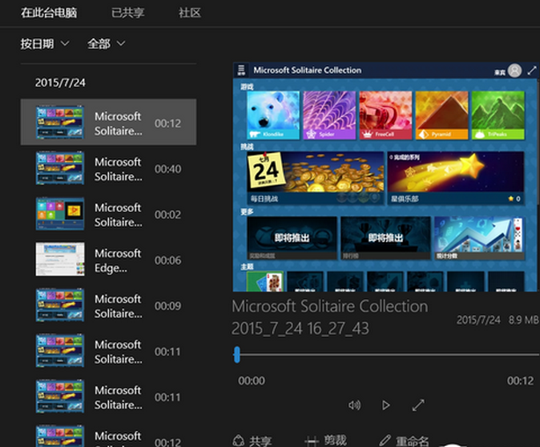Open full-screen playback with the arrows icon

click(418, 405)
